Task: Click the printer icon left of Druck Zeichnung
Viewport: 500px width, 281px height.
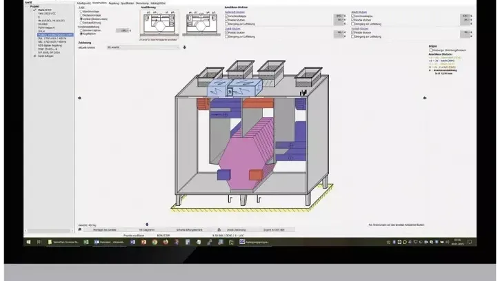Action: [219, 230]
